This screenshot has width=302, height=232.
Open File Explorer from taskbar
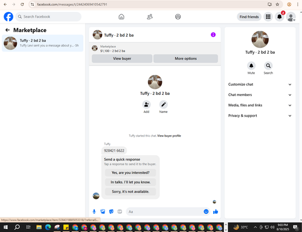[x=39, y=227]
